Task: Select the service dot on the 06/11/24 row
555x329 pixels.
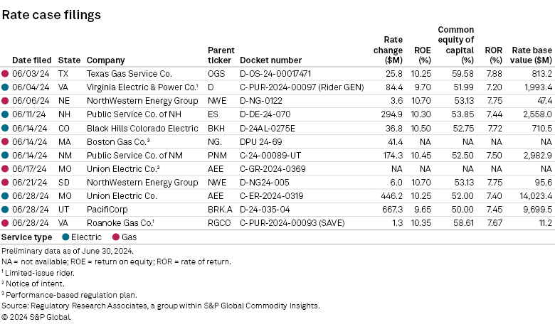Action: pyautogui.click(x=5, y=114)
